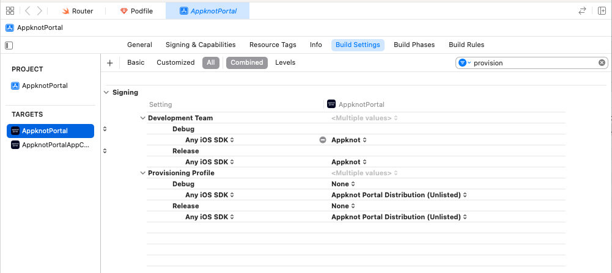Change Debug Appknot Portal Distribution (Unlisted) profile
Image resolution: width=612 pixels, height=273 pixels.
click(x=399, y=195)
